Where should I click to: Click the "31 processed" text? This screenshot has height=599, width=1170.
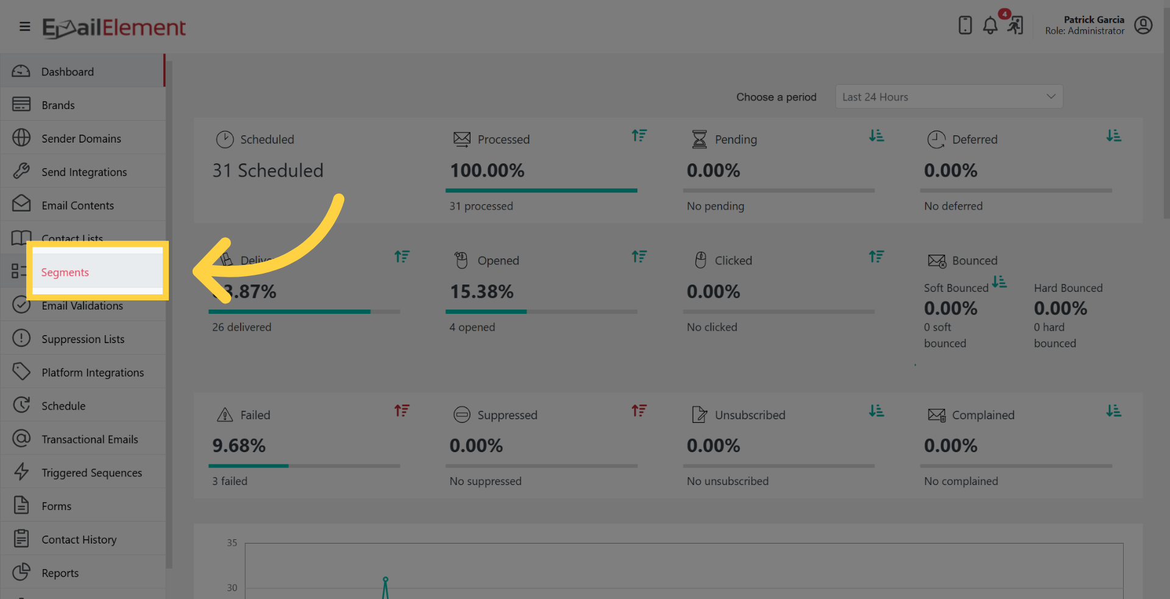(481, 206)
